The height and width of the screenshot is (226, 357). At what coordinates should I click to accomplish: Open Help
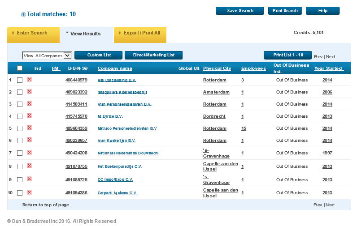[x=322, y=11]
